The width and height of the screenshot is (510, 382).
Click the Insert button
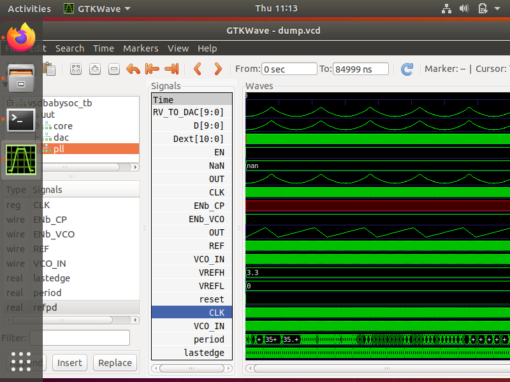[x=69, y=362]
